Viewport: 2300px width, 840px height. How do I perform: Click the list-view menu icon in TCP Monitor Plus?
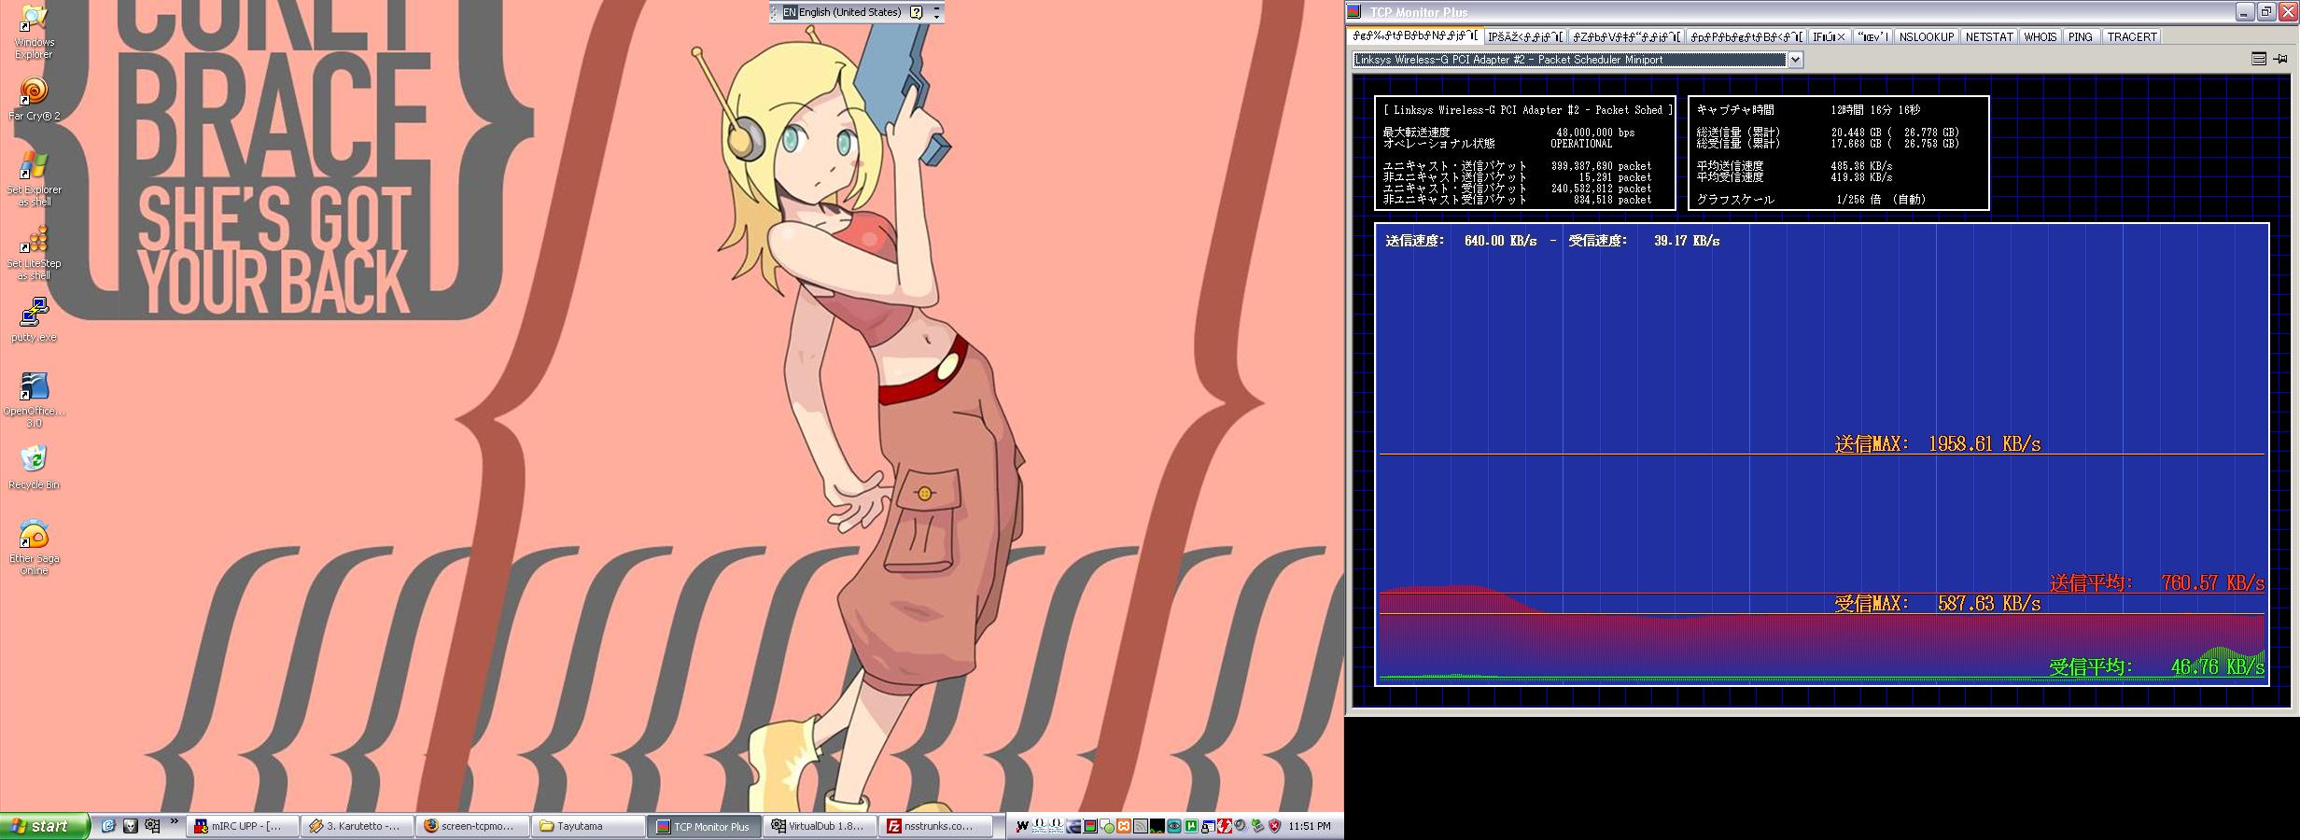tap(2259, 59)
